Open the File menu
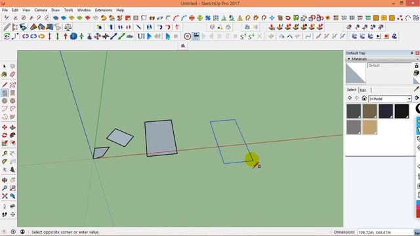 click(5, 10)
